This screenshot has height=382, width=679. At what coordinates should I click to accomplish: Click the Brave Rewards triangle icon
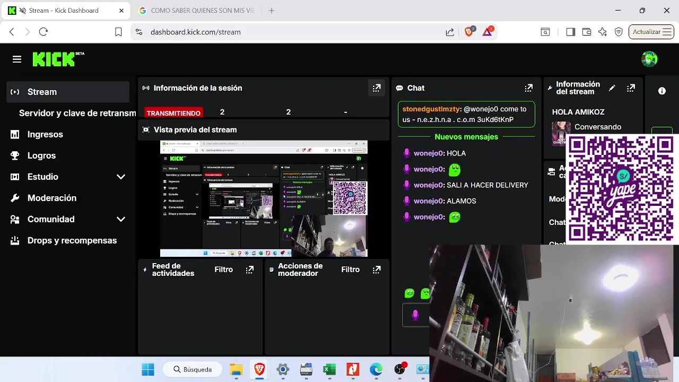click(488, 32)
